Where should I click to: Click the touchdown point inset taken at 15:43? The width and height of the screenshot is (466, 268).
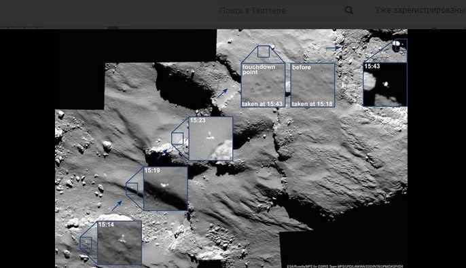point(263,85)
